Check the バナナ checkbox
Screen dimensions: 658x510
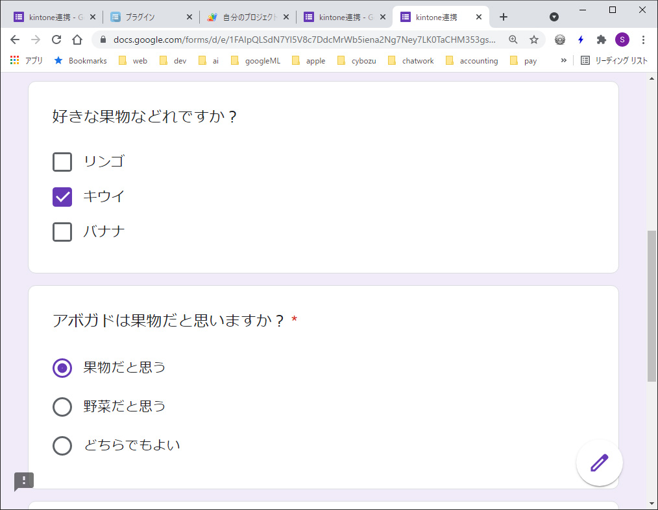[x=62, y=231]
